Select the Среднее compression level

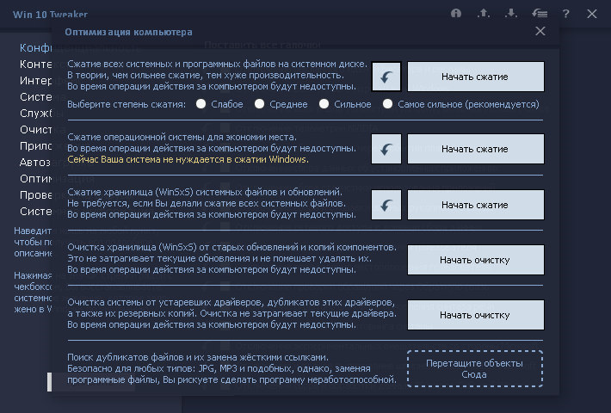click(x=260, y=104)
